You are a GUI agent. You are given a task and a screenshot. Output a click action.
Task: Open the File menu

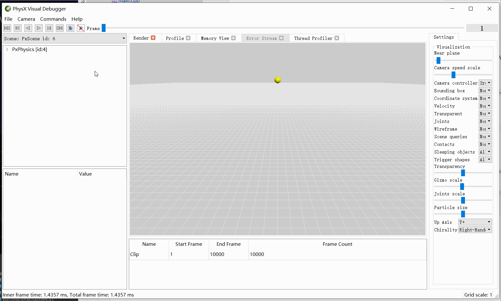[x=8, y=19]
